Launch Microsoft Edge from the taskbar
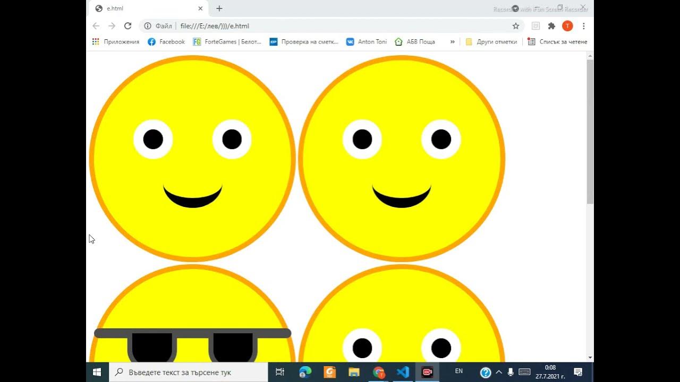Screen dimensions: 680x382 click(x=305, y=372)
